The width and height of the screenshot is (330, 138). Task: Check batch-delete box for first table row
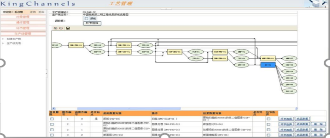pos(52,119)
